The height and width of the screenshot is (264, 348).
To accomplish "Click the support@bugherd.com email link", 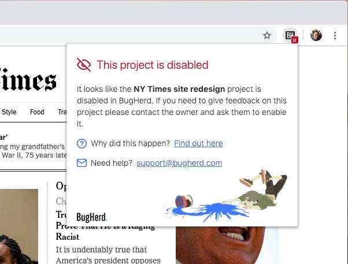I will [x=179, y=163].
